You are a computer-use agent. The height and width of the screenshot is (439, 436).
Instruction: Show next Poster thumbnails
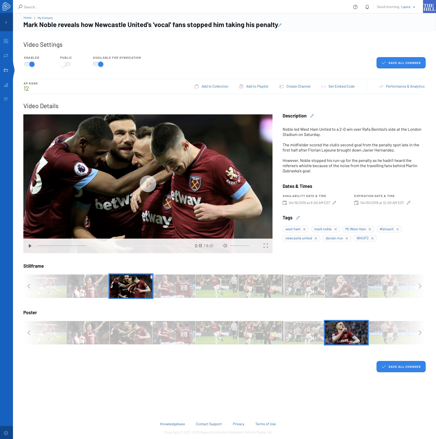tap(420, 333)
